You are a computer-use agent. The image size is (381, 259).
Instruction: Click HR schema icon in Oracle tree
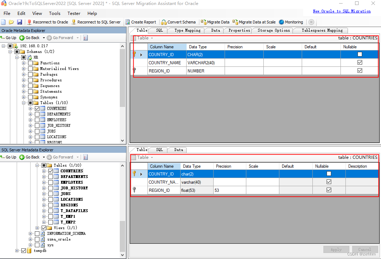point(29,57)
